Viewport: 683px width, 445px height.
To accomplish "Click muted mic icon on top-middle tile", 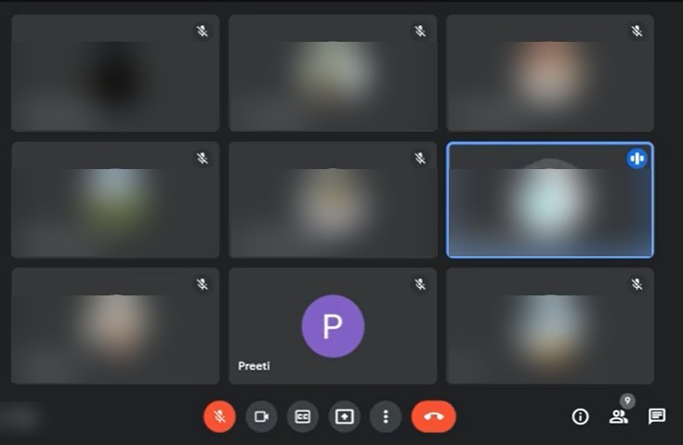I will tap(420, 31).
